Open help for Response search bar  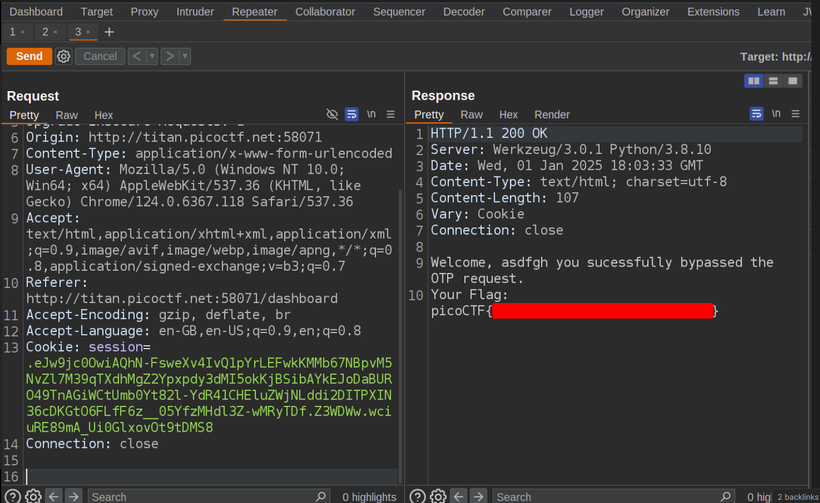coord(418,497)
